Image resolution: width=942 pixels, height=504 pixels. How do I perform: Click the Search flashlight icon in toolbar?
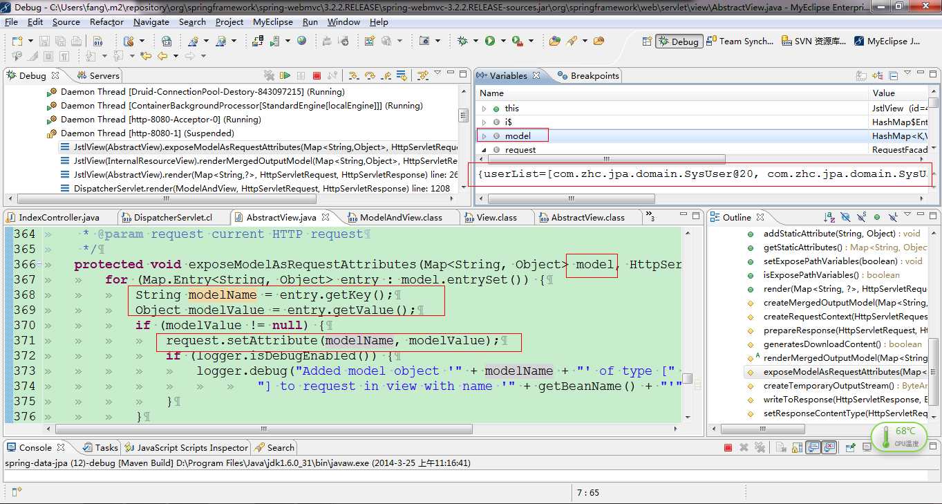pos(572,41)
